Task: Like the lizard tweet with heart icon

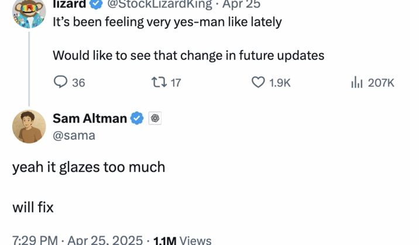Action: point(258,82)
